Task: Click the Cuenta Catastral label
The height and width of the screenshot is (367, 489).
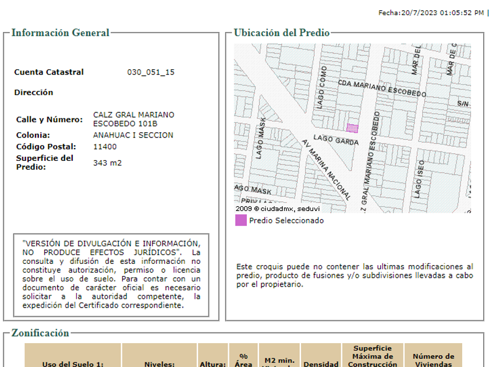Action: [49, 72]
